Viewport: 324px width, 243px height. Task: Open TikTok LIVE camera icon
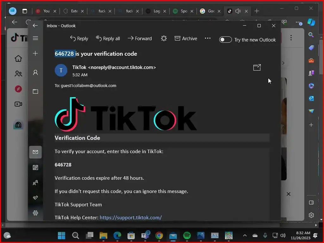click(x=18, y=104)
